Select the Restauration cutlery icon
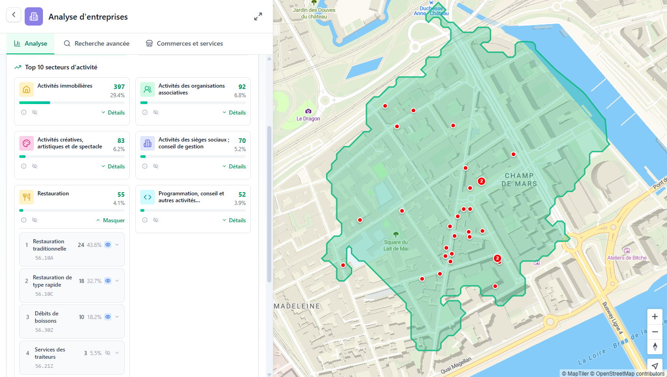The height and width of the screenshot is (377, 667). point(26,197)
